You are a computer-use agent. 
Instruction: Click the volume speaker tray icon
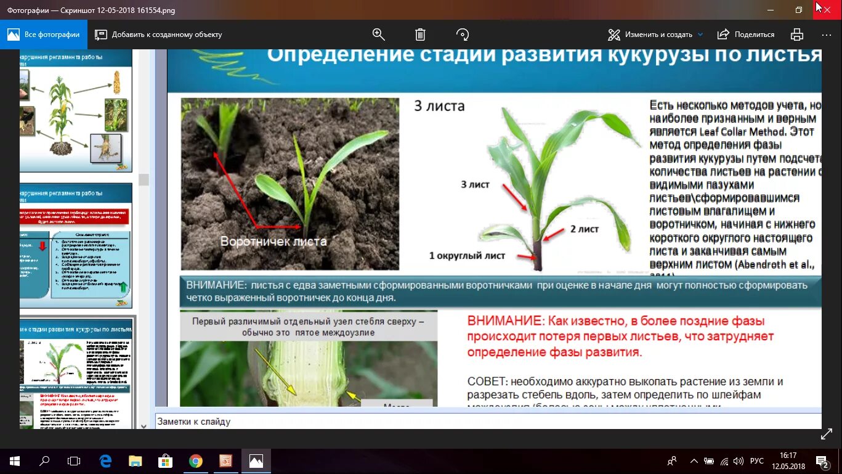pos(739,460)
